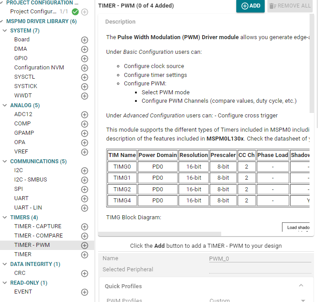Viewport: 318px width, 302px height.
Task: Click the green check status icon
Action: pos(75,12)
